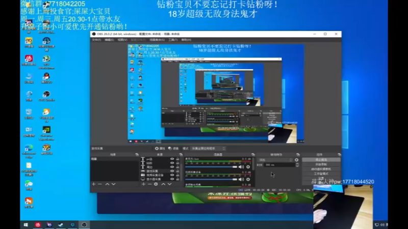Open settings gear for first mixer audio channel
Screen dimensions: 408x229
(x=248, y=167)
